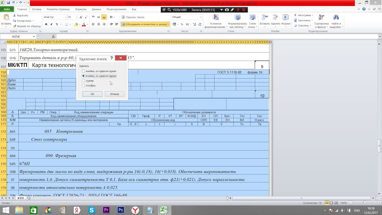This screenshot has width=382, height=215.
Task: Expand AutoSum (Автосумма) dropdown arrow
Action: [313, 15]
